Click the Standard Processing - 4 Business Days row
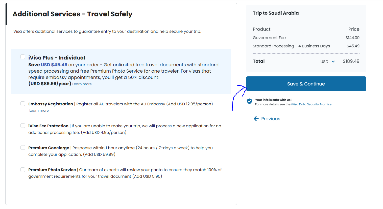The width and height of the screenshot is (383, 209). (291, 46)
